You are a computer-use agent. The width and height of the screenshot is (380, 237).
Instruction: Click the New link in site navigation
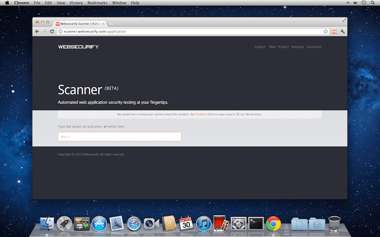tap(272, 47)
